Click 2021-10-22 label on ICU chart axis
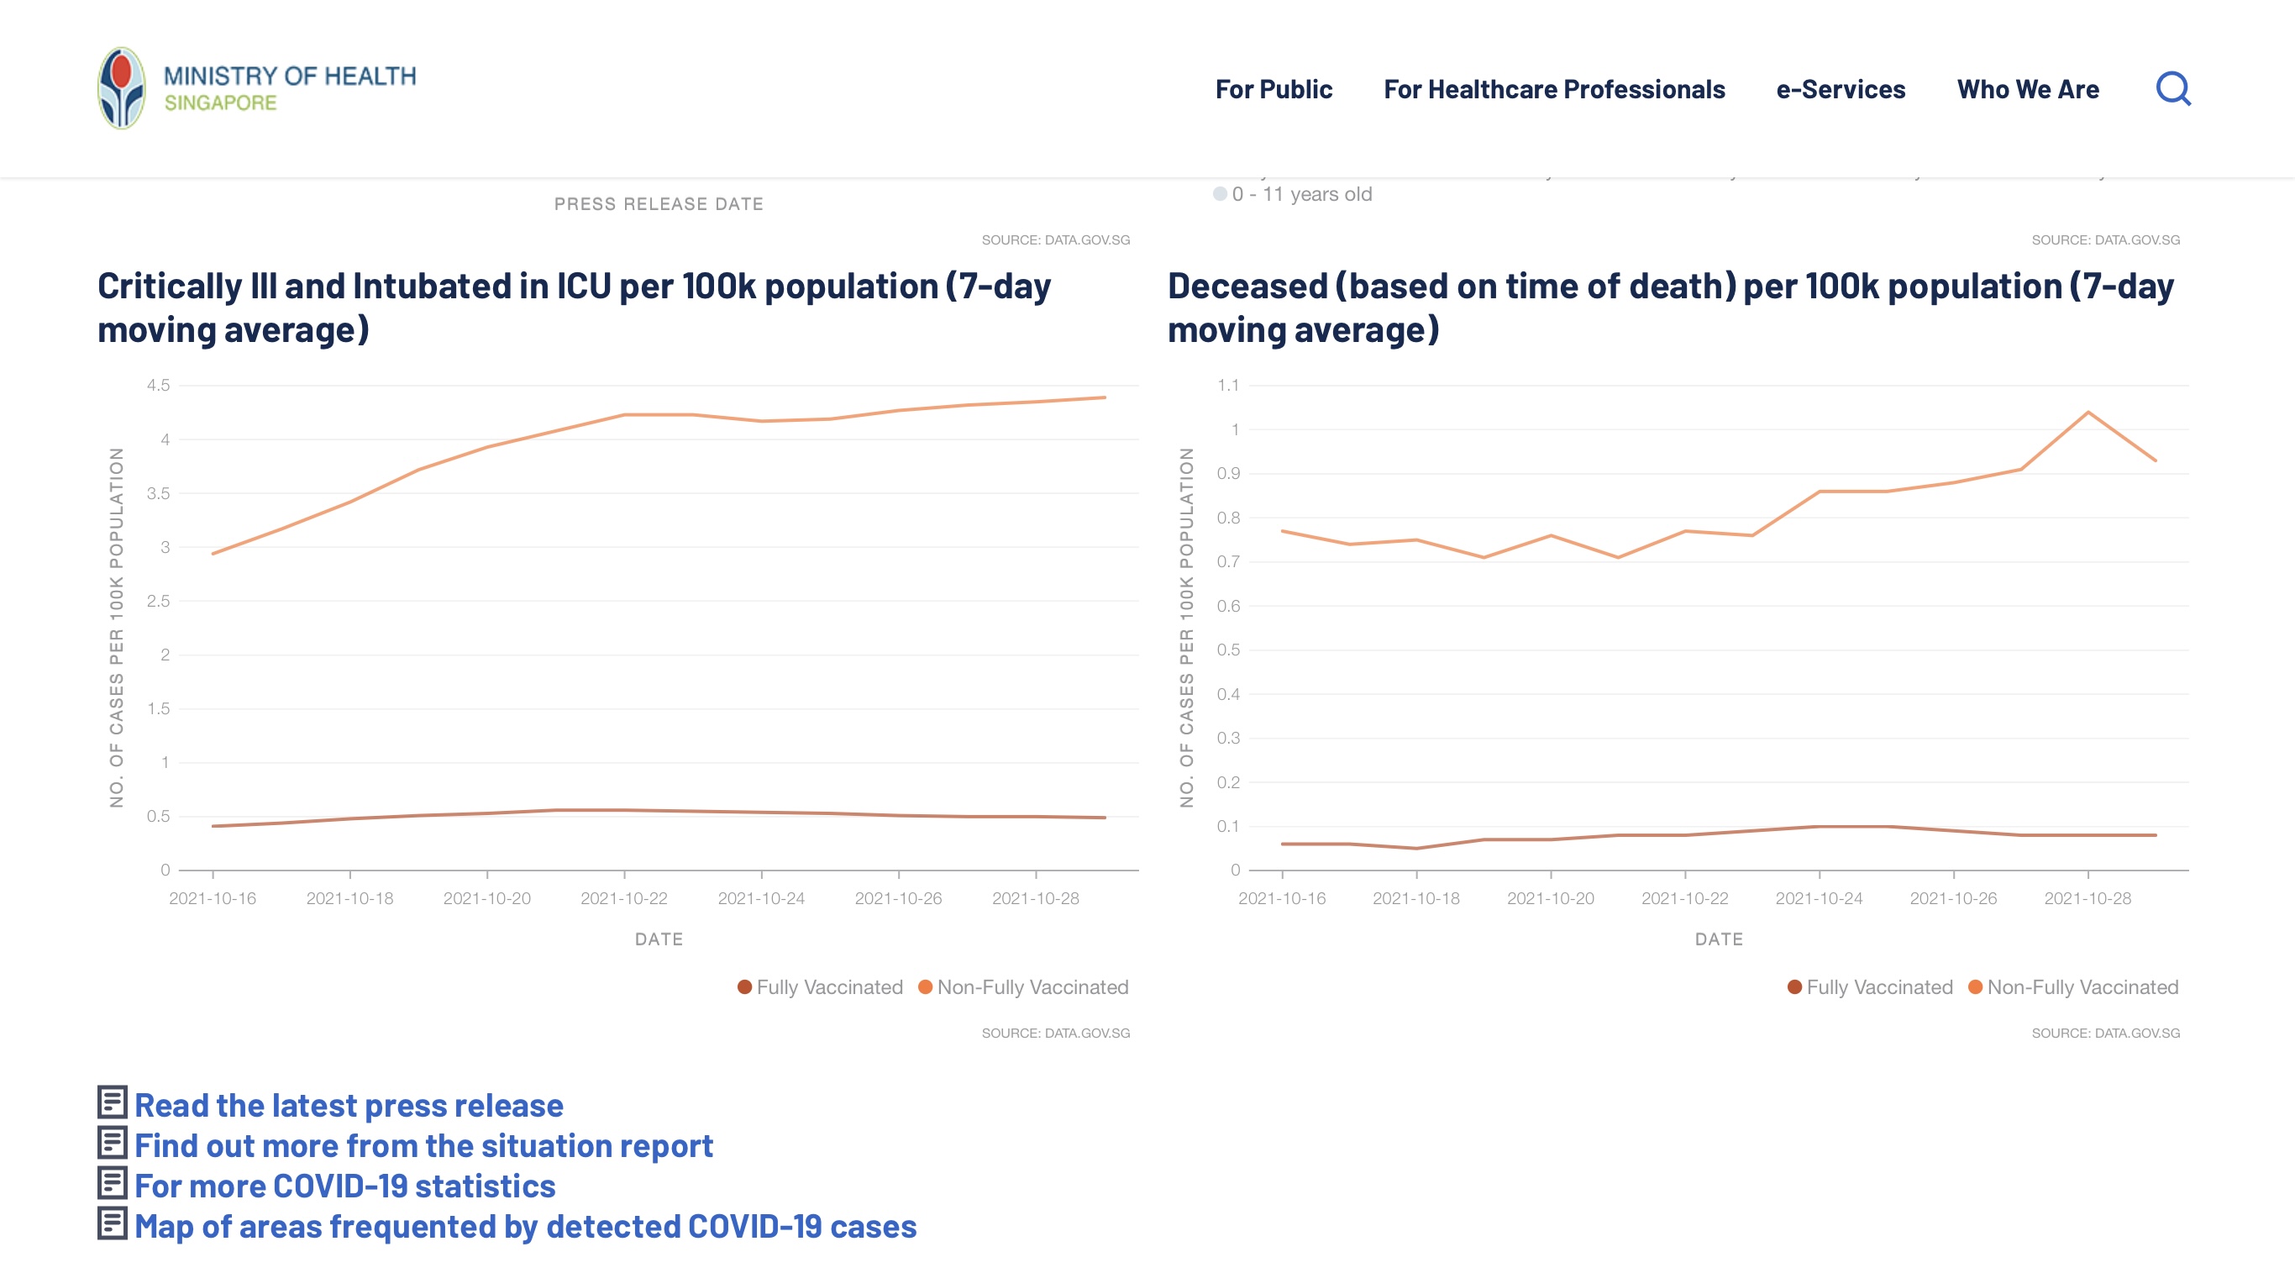 (x=623, y=897)
